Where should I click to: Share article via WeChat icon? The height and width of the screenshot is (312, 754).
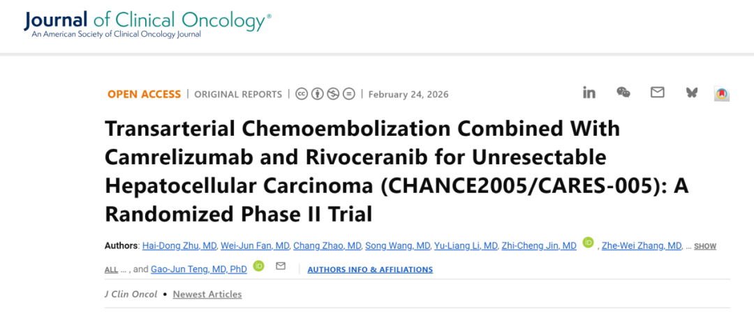[x=623, y=93]
